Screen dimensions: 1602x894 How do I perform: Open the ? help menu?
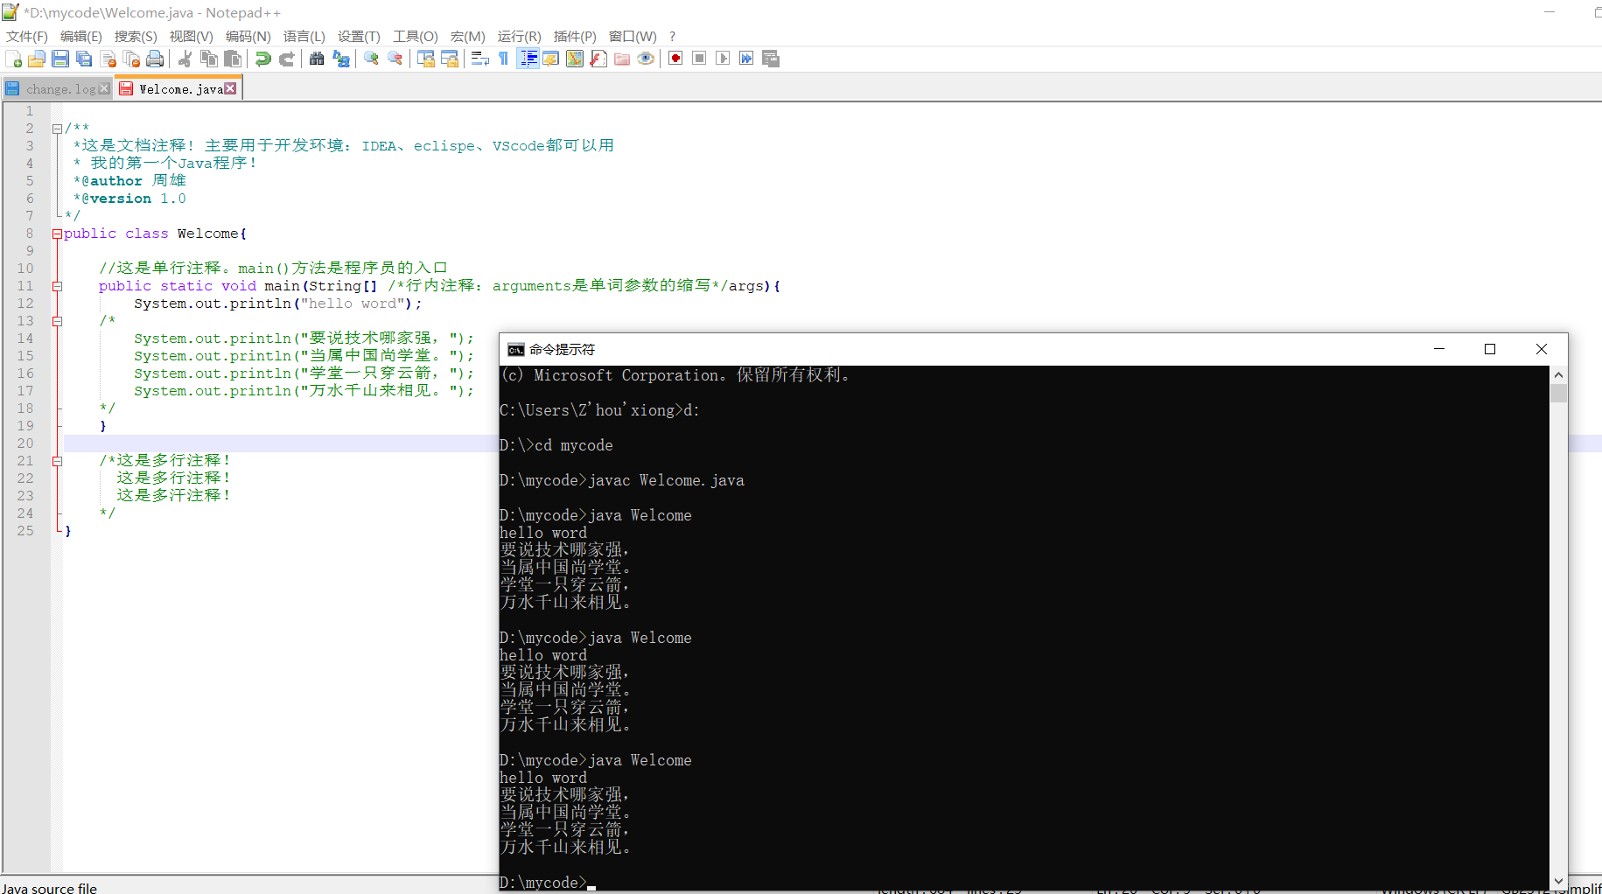tap(673, 36)
